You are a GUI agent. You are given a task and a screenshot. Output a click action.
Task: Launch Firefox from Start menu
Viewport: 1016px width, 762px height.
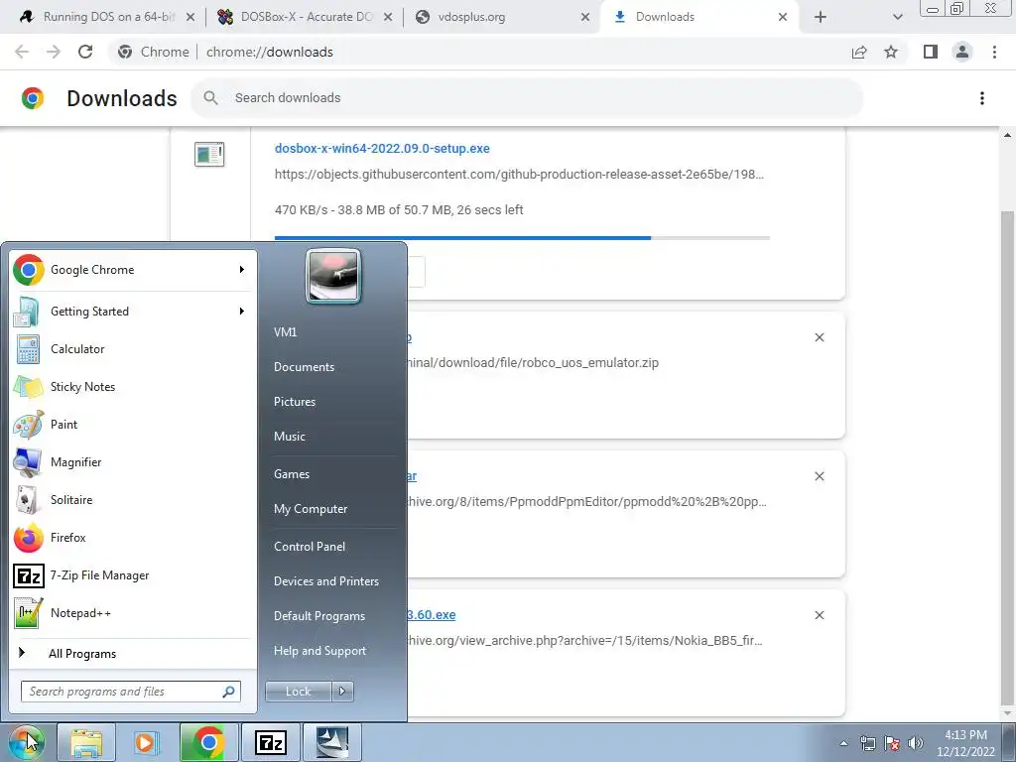coord(133,538)
